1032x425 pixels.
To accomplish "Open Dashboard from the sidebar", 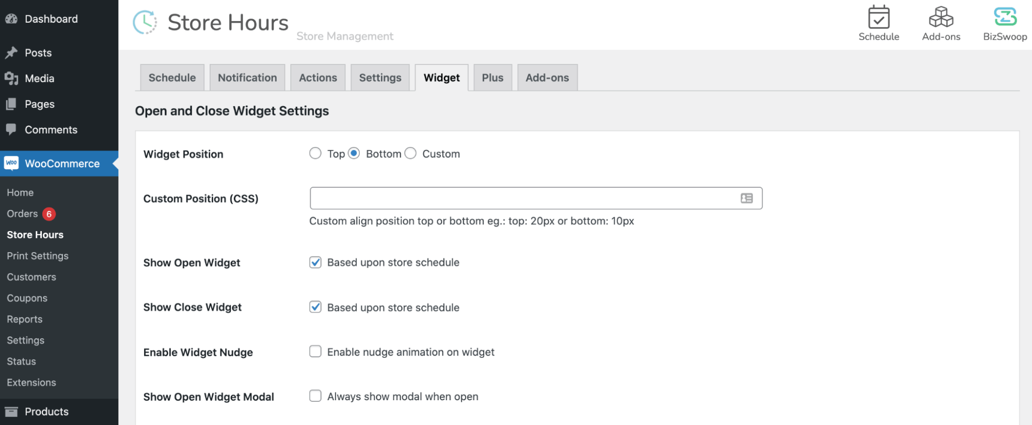I will [51, 19].
